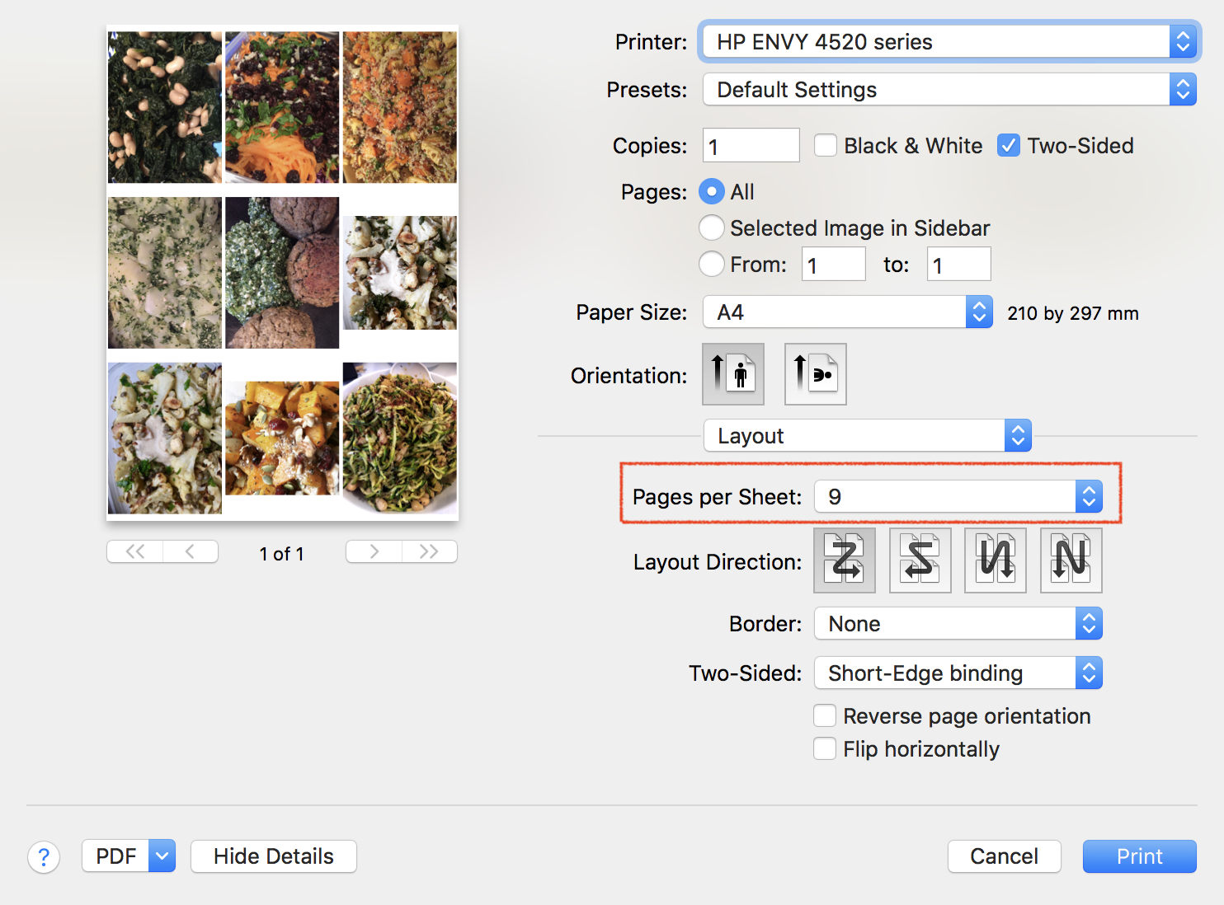Click the kale and beans preview thumbnail

coord(165,107)
